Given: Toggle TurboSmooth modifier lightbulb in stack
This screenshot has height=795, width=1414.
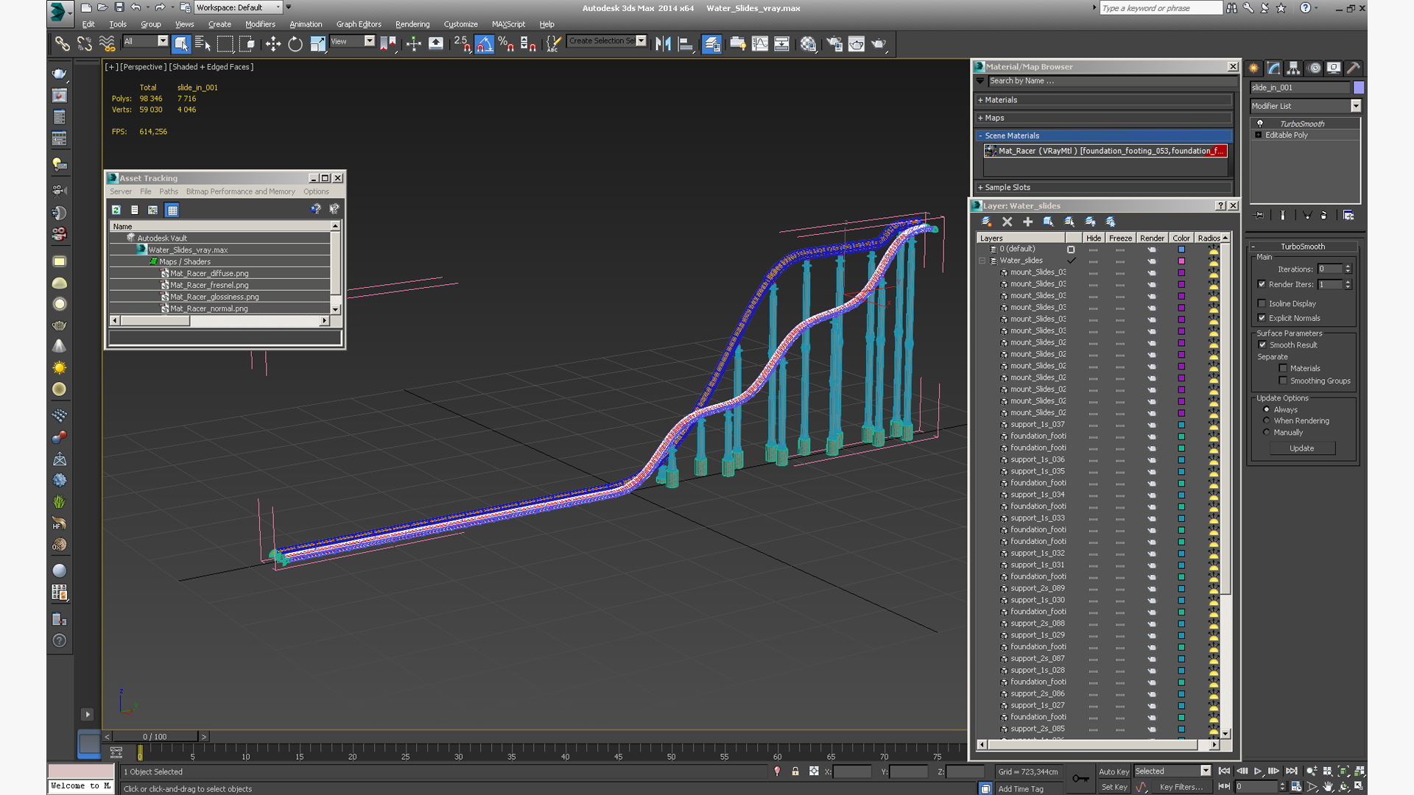Looking at the screenshot, I should 1260,124.
